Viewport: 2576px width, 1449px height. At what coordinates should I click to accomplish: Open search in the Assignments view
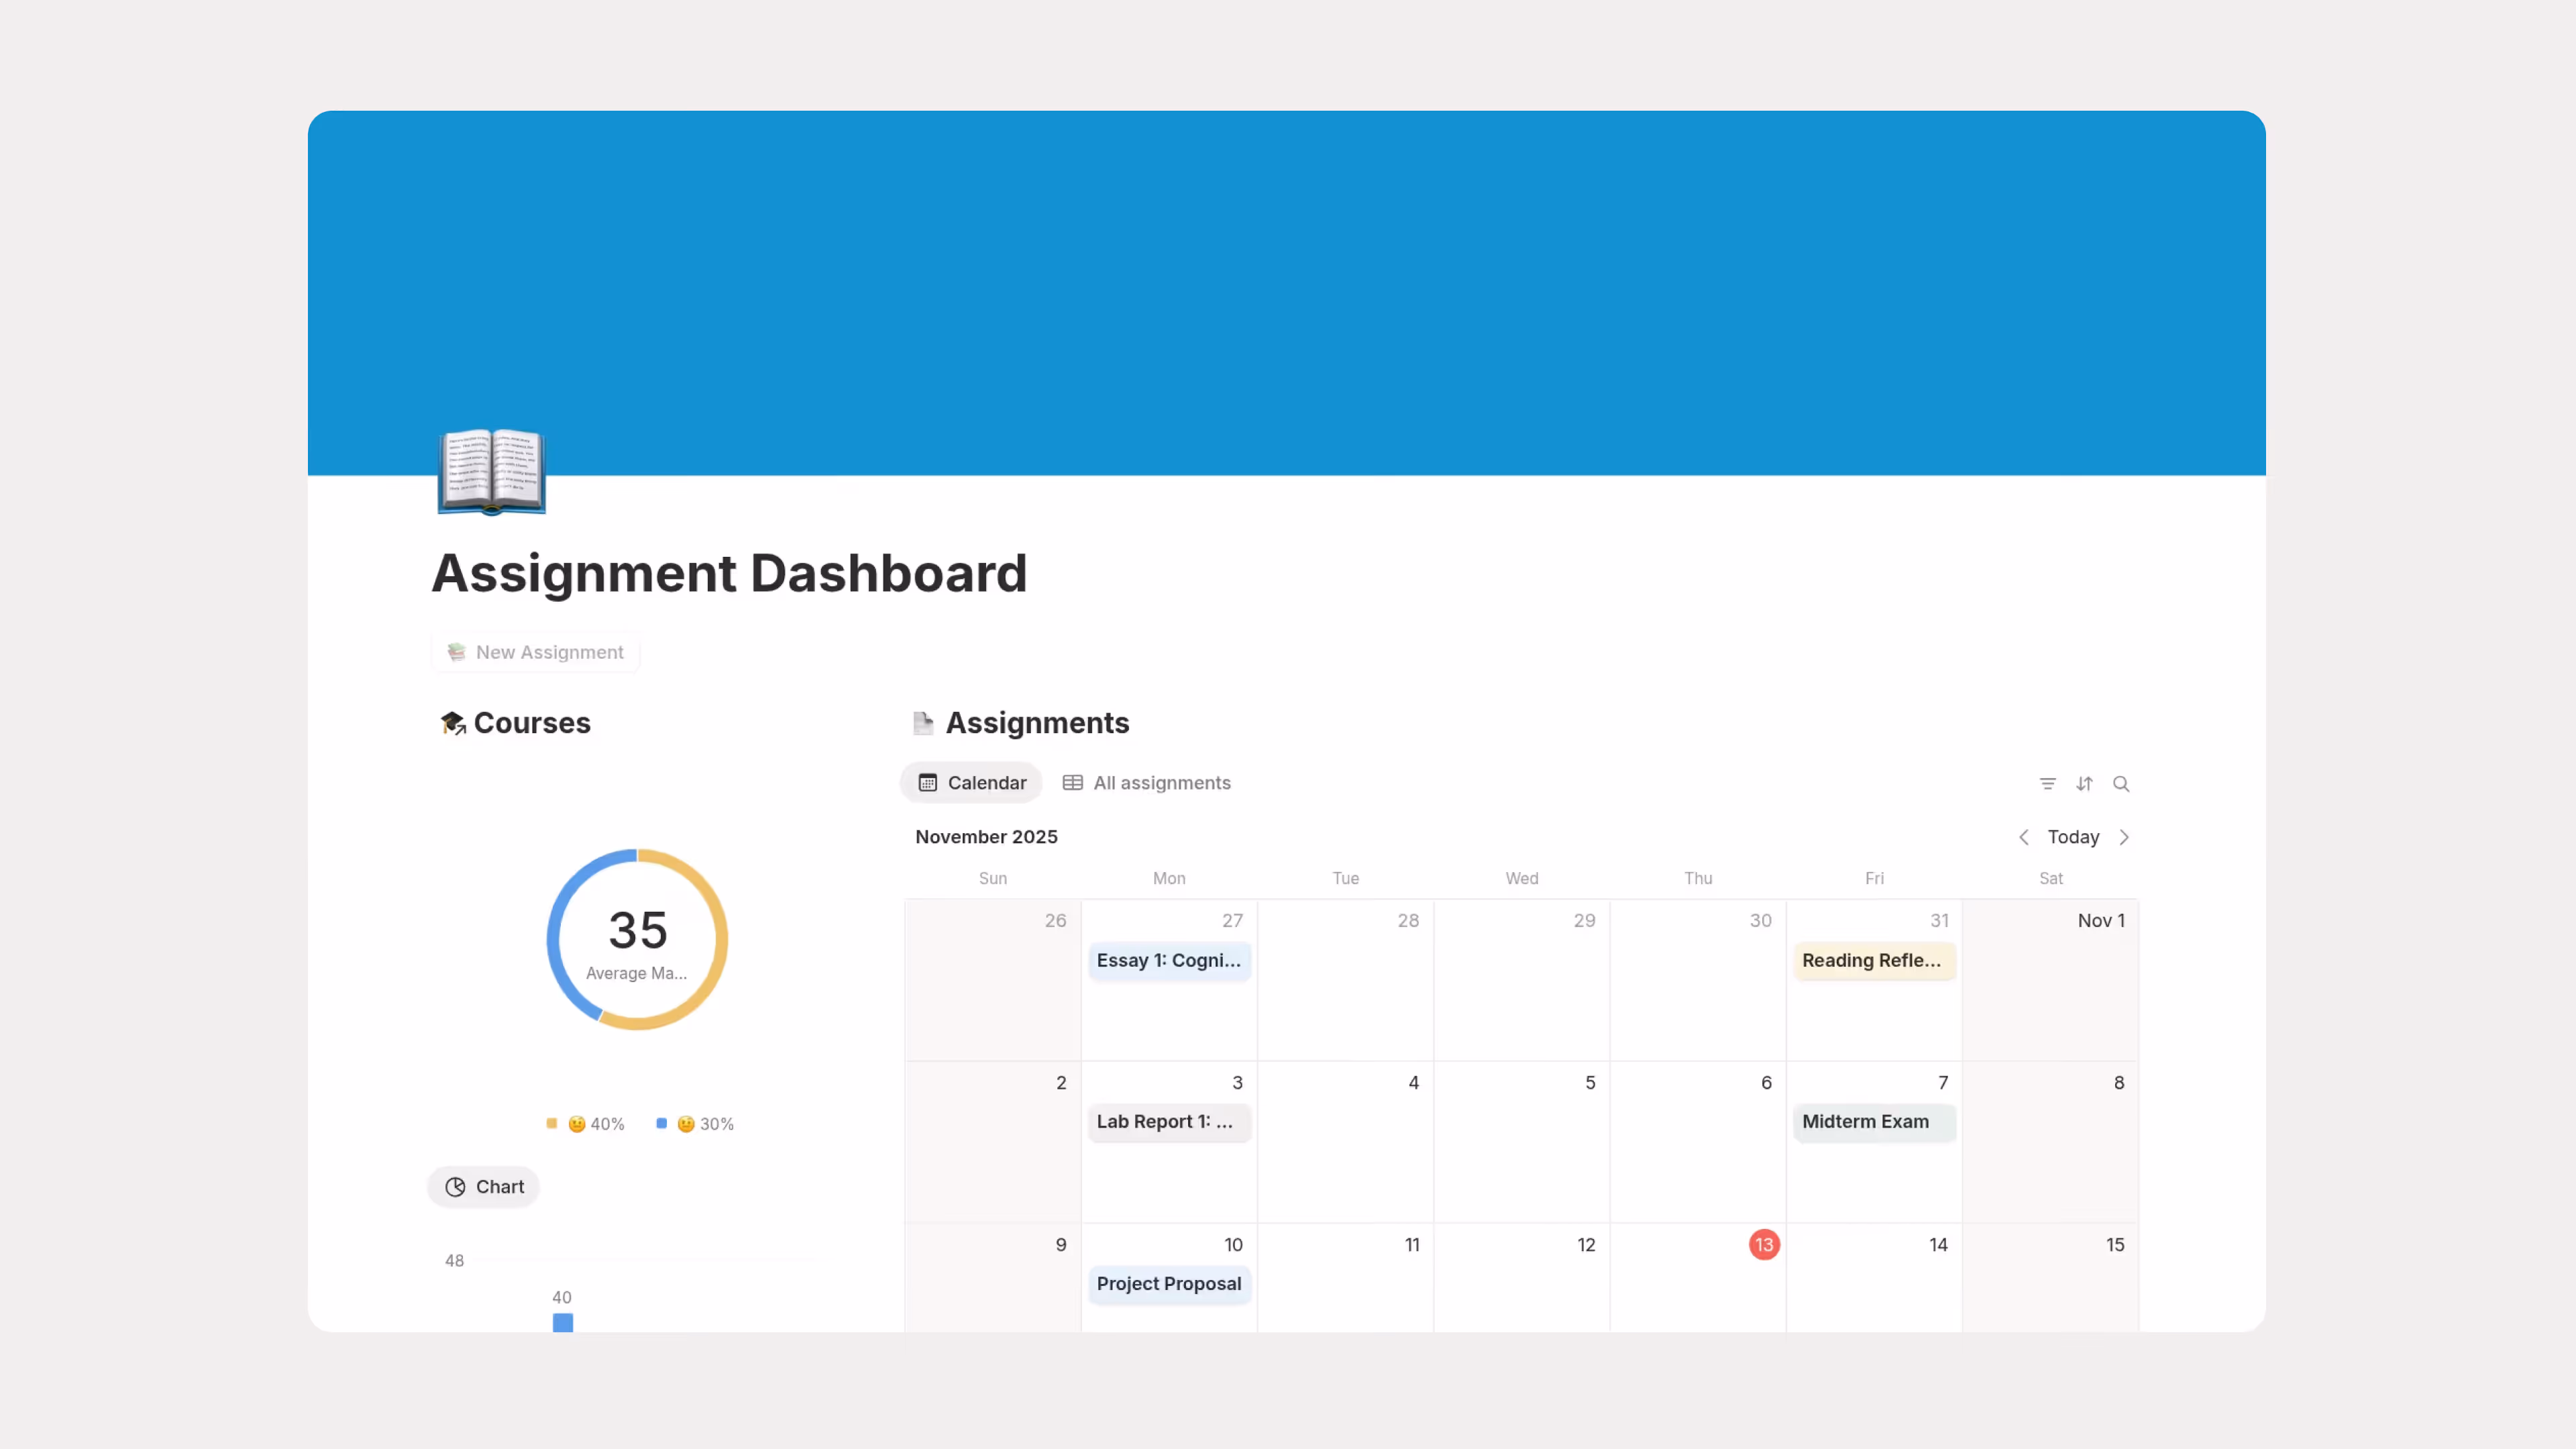click(x=2122, y=784)
